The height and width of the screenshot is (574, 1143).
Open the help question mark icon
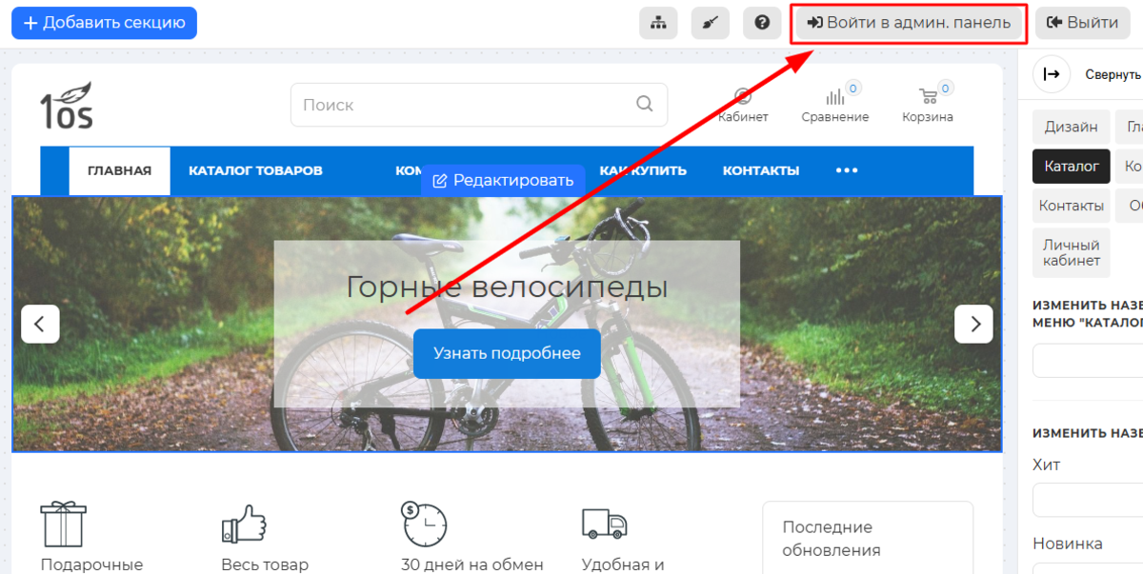point(762,23)
